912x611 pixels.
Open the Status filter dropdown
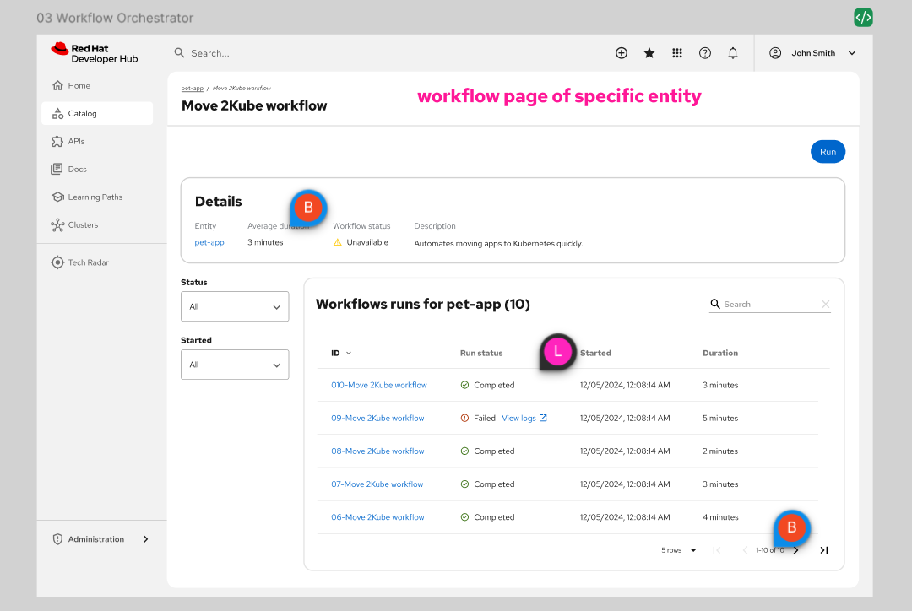click(235, 306)
